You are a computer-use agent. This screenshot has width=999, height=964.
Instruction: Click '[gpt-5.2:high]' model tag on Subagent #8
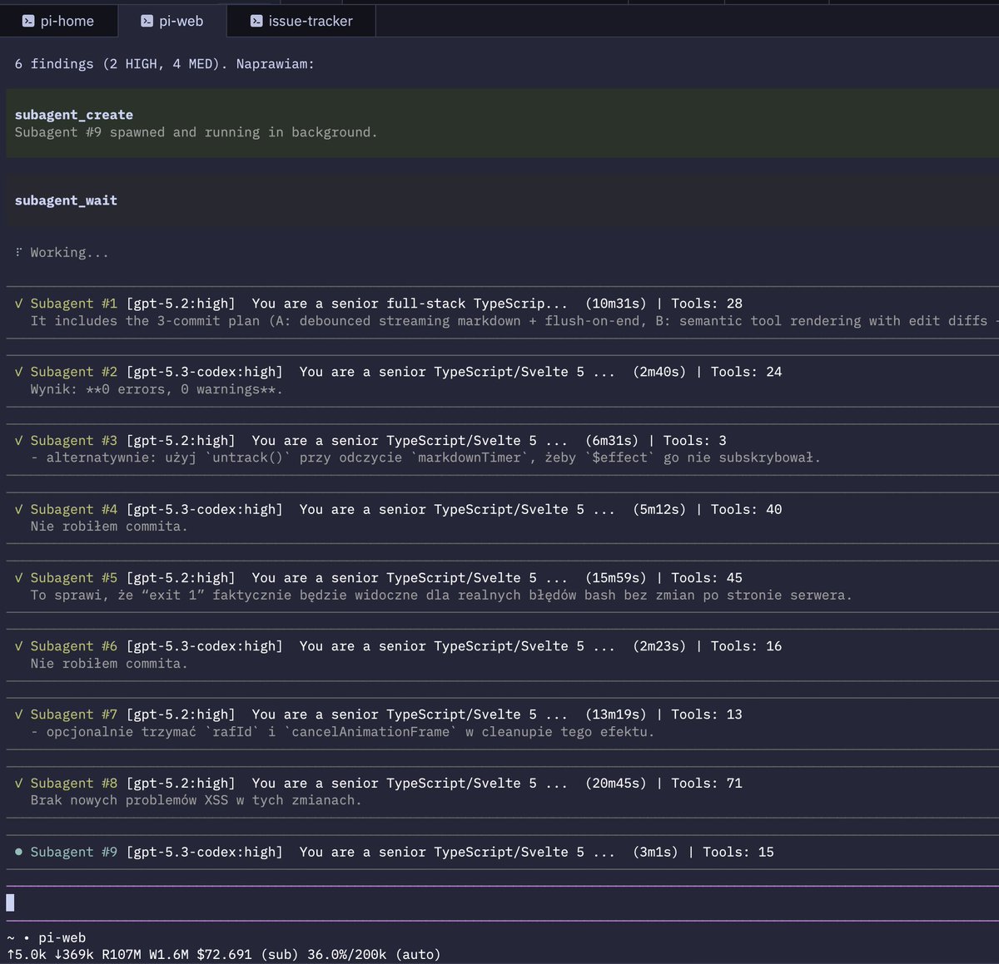point(181,784)
